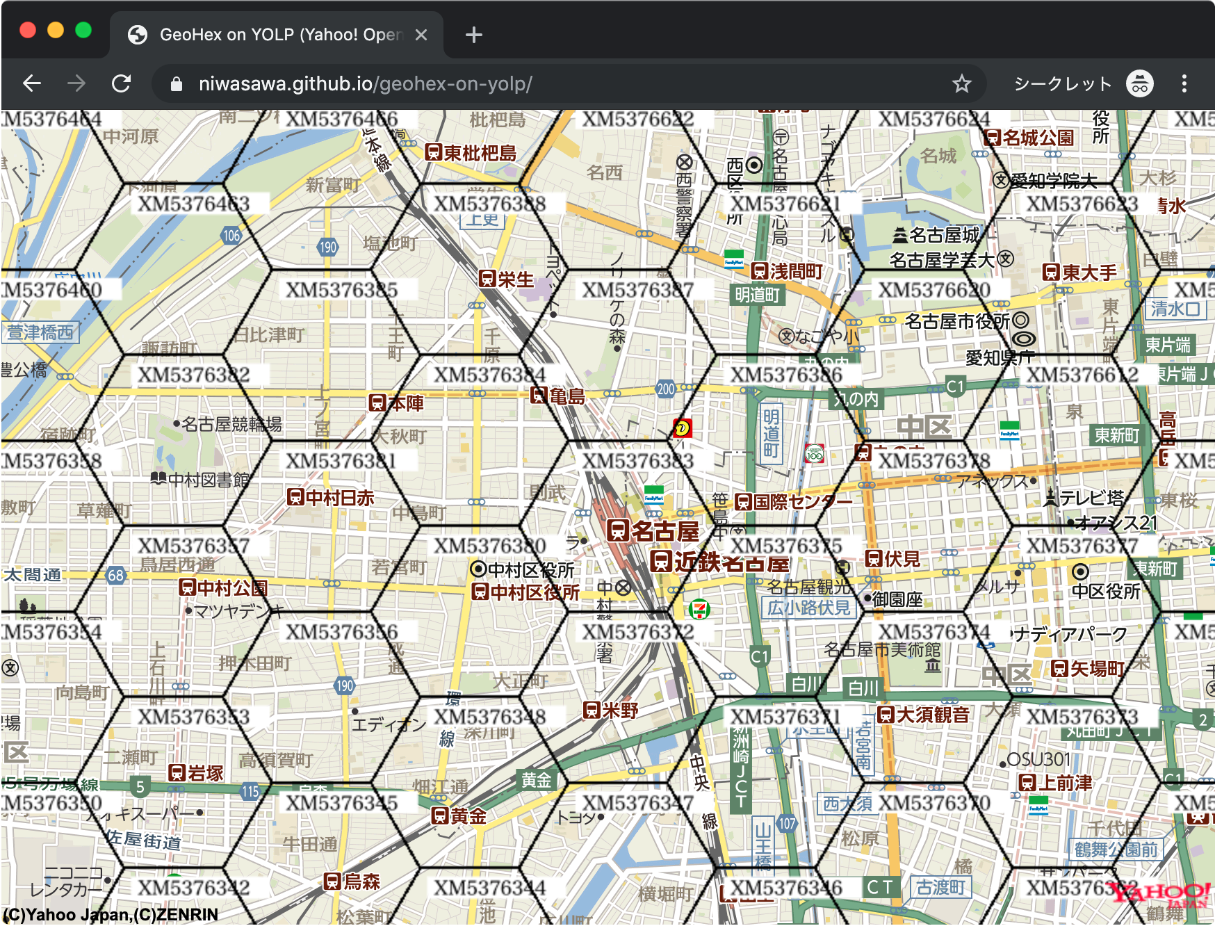Click the テレビ塔 tower icon

[1050, 497]
